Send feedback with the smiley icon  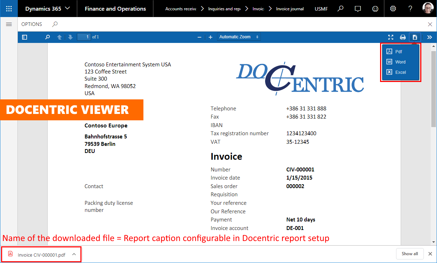(x=375, y=9)
